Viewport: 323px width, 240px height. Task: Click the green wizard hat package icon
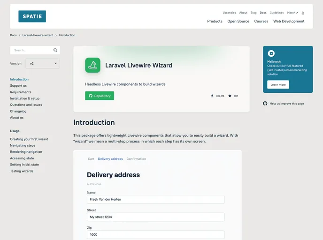(92, 65)
